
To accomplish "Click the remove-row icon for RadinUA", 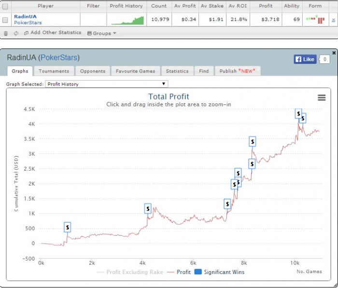I will (x=333, y=20).
